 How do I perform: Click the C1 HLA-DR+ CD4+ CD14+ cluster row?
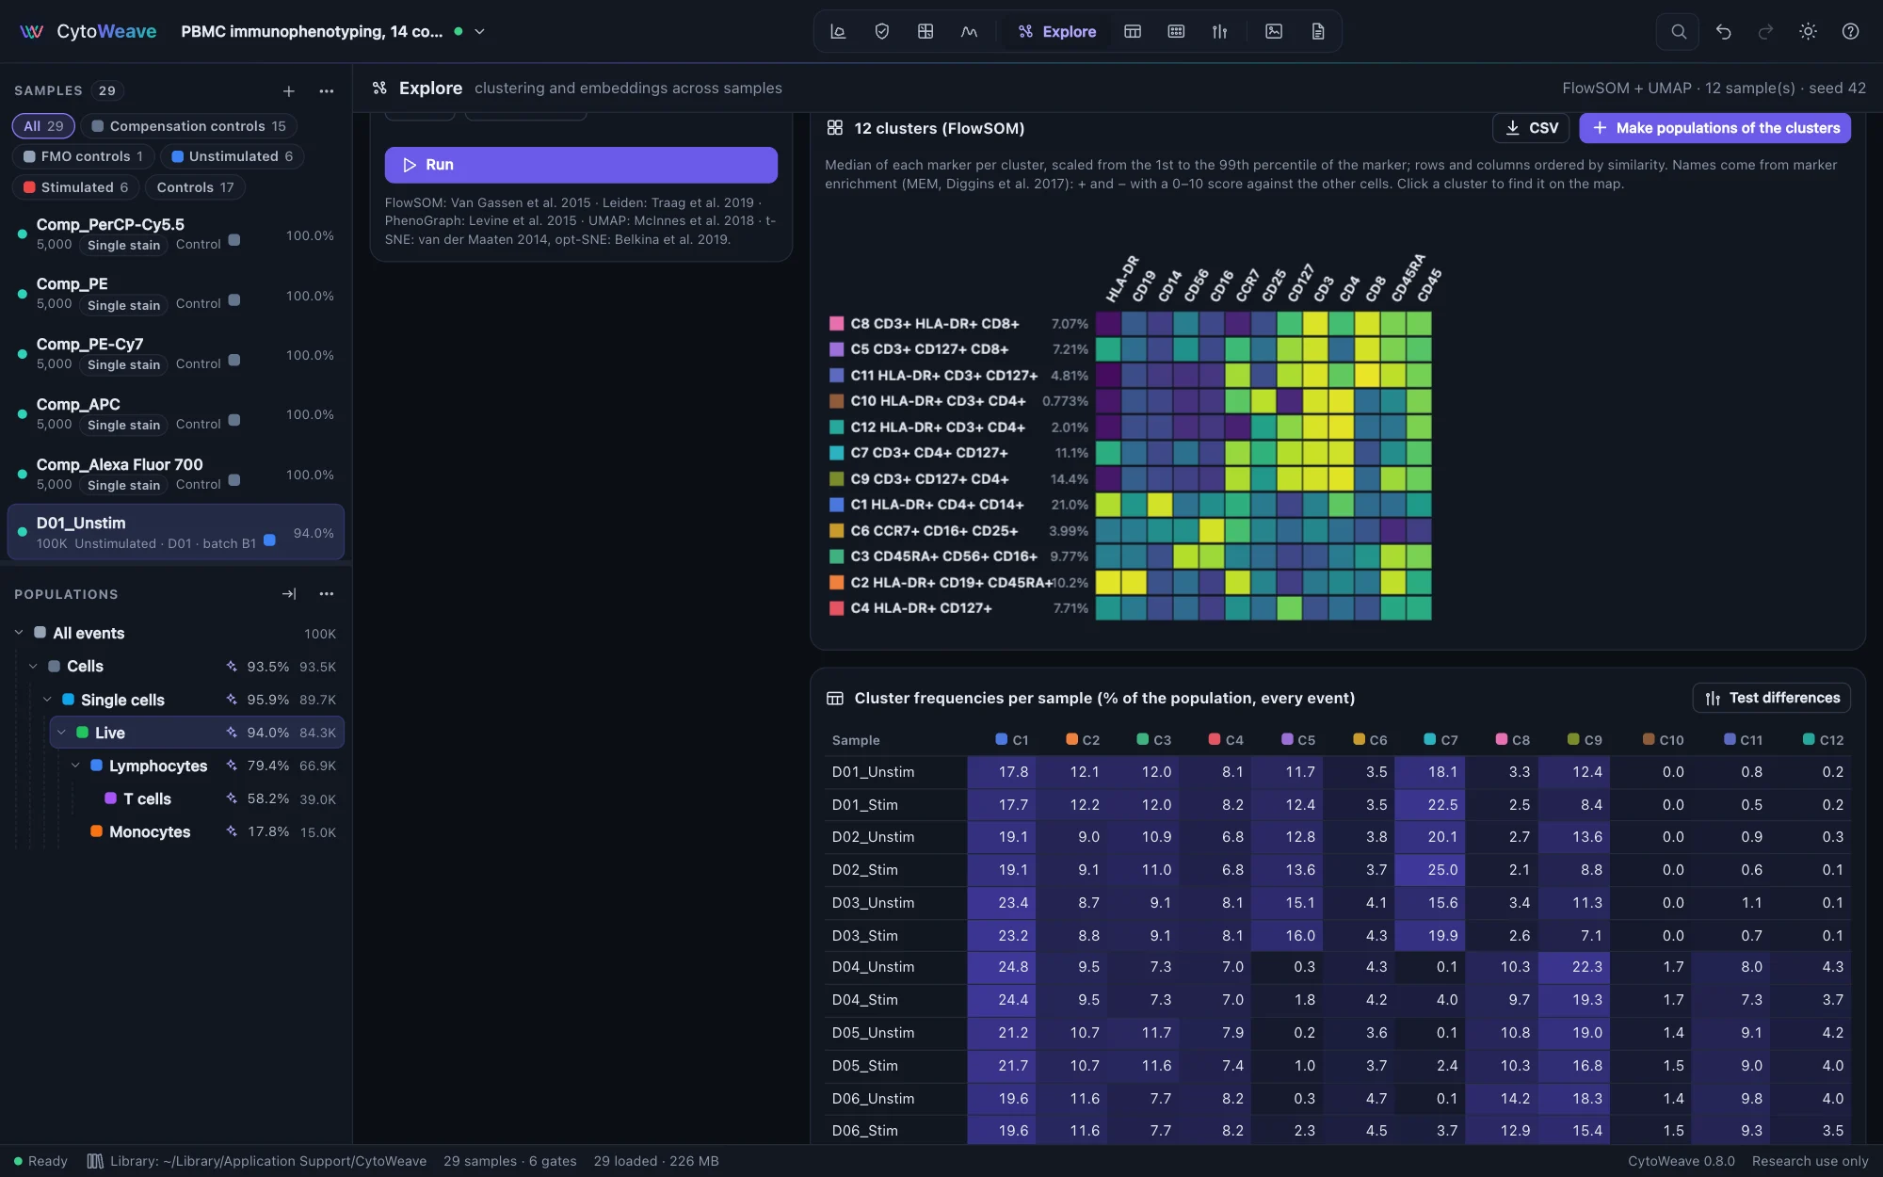1130,505
